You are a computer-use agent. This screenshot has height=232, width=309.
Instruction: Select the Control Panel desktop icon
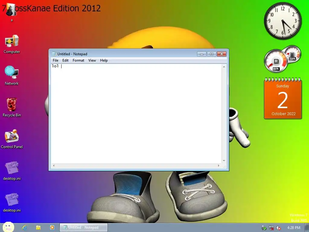point(12,139)
